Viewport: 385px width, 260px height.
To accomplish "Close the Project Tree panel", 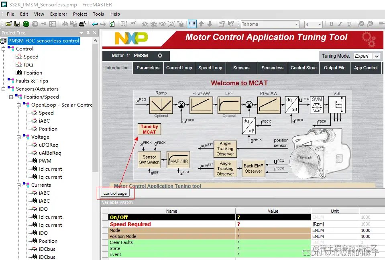I will 95,32.
